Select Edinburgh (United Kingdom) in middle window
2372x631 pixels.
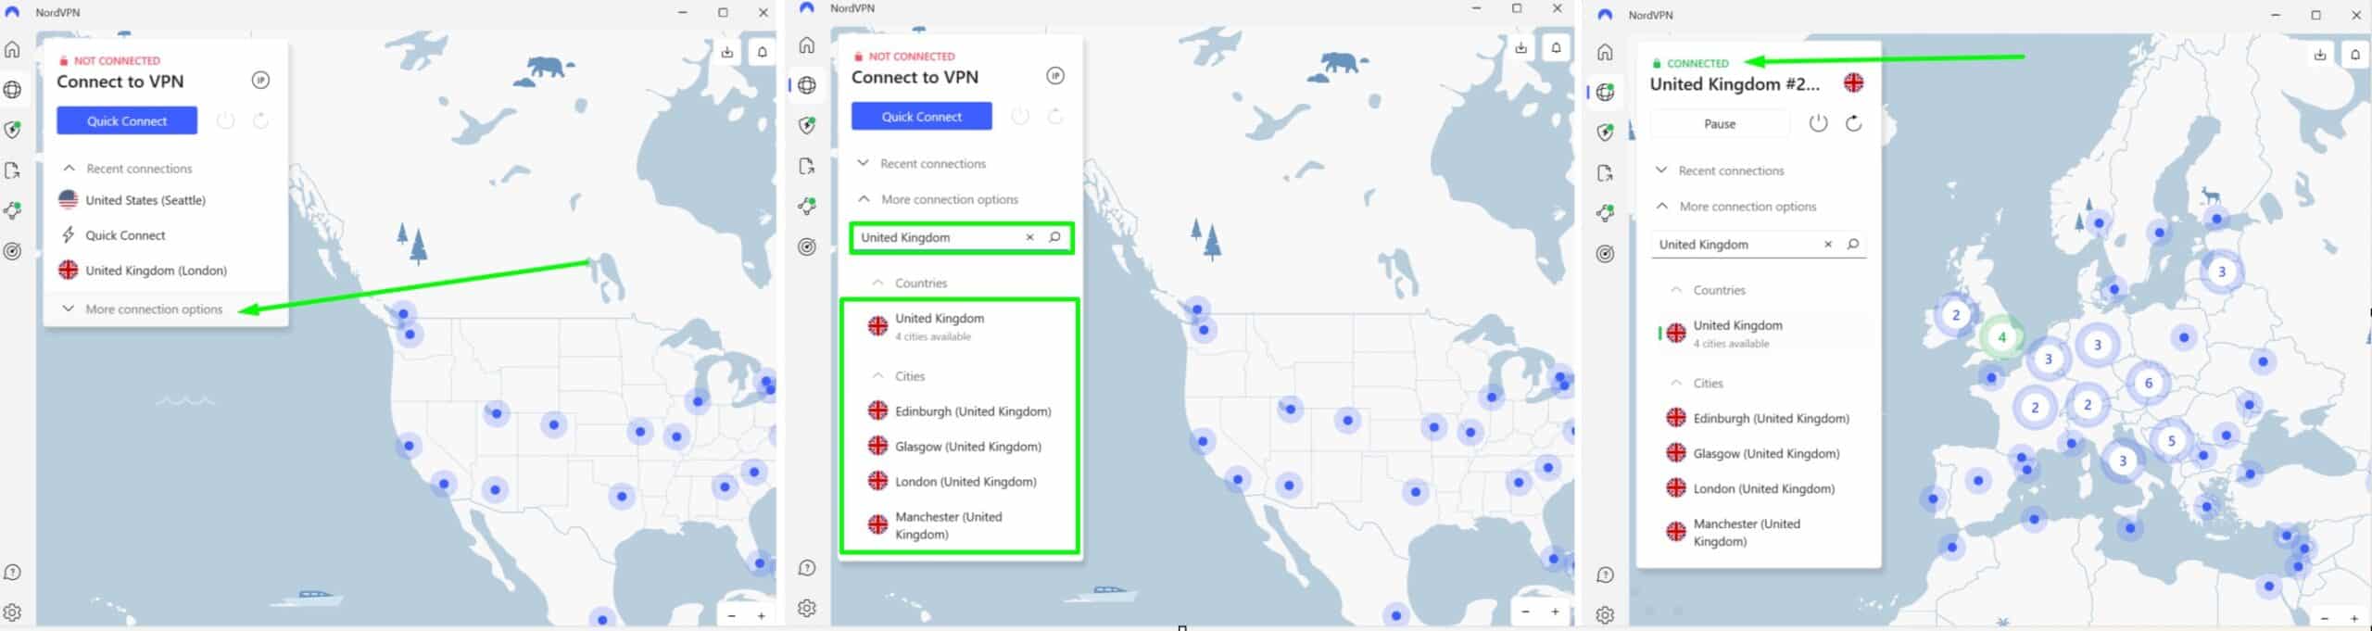tap(959, 411)
